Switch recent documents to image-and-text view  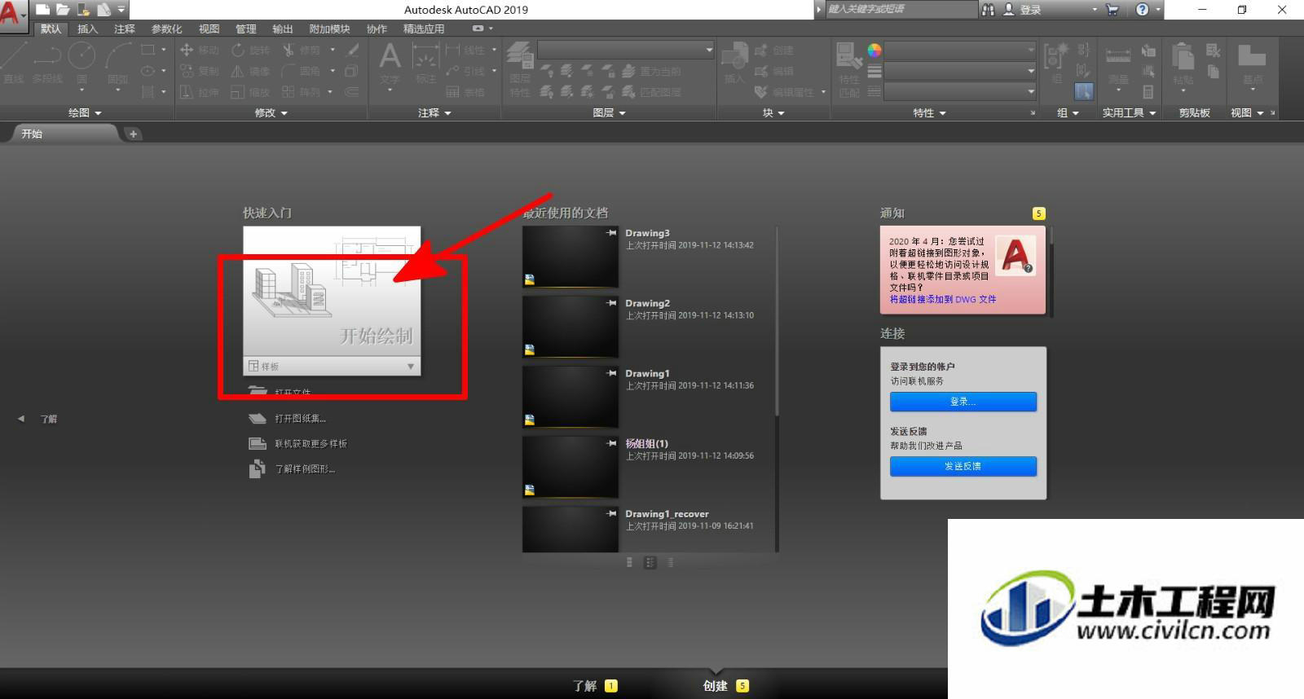(650, 562)
